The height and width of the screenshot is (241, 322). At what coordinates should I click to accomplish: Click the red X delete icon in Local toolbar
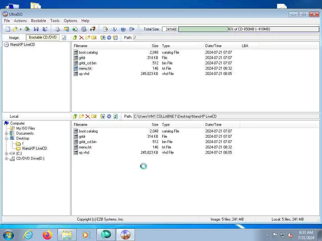(88, 116)
